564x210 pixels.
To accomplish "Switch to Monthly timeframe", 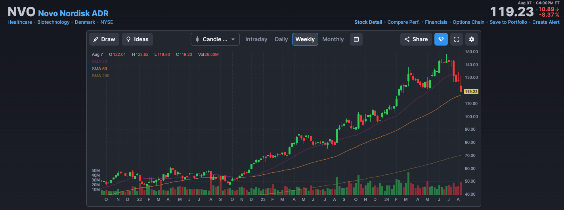I will point(333,39).
